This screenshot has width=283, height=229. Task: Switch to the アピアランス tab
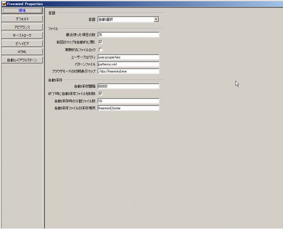point(22,27)
